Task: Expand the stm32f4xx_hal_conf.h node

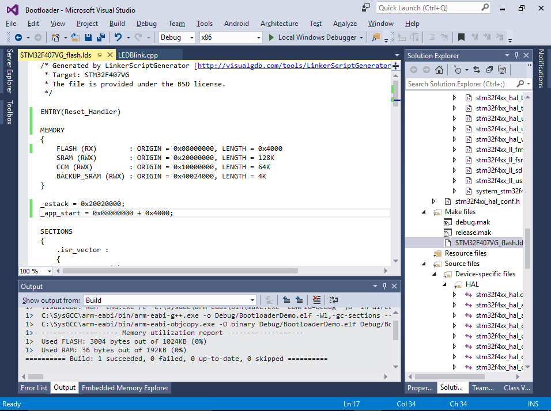Action: (x=433, y=201)
